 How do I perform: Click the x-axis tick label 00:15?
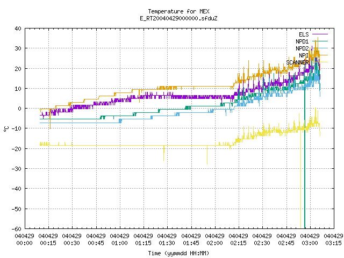(48, 243)
